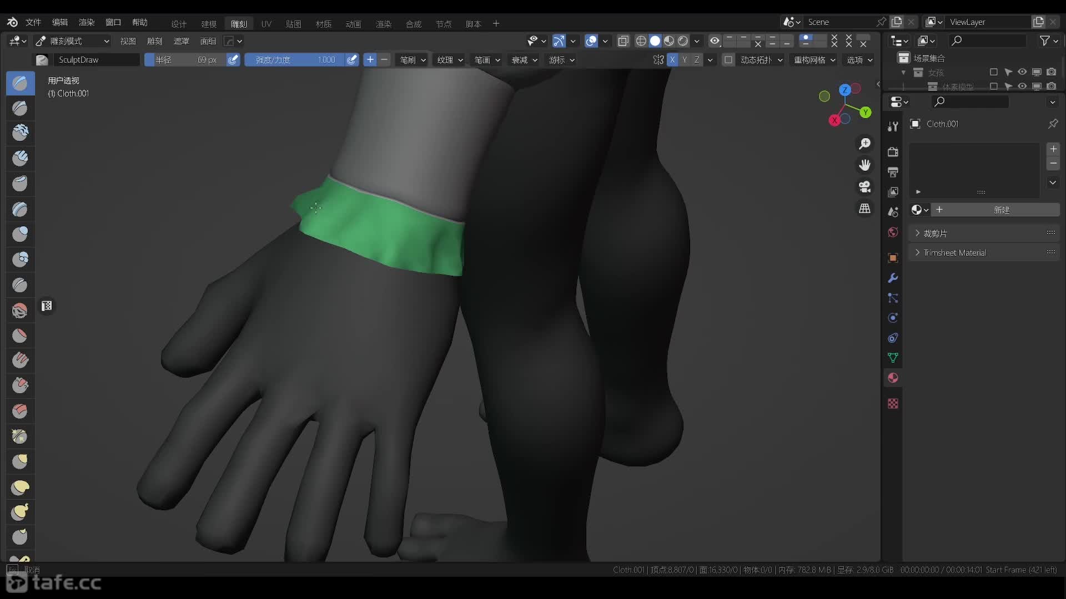Open the Render properties tab
1066x599 pixels.
point(893,152)
